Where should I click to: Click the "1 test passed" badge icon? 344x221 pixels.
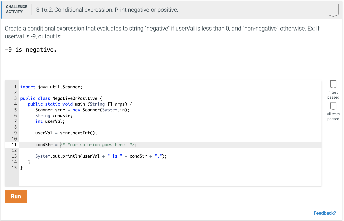tap(333, 85)
